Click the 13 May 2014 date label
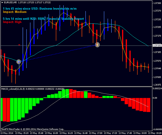The image size is (162, 135). point(7,133)
